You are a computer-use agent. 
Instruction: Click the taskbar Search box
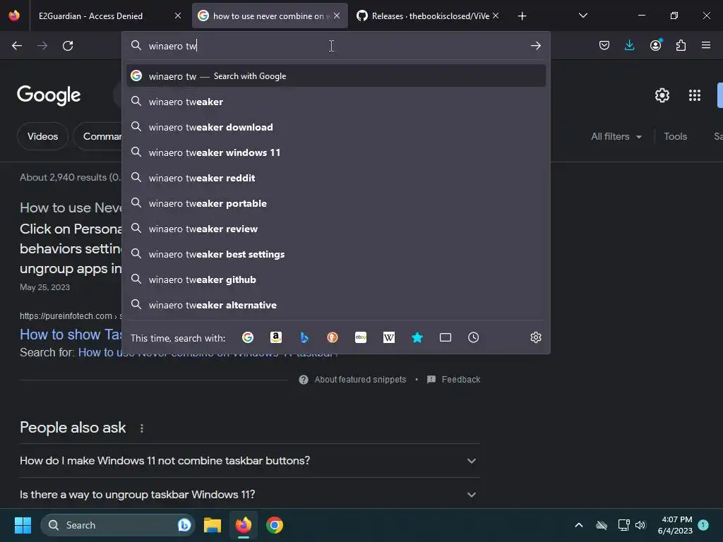pyautogui.click(x=118, y=525)
